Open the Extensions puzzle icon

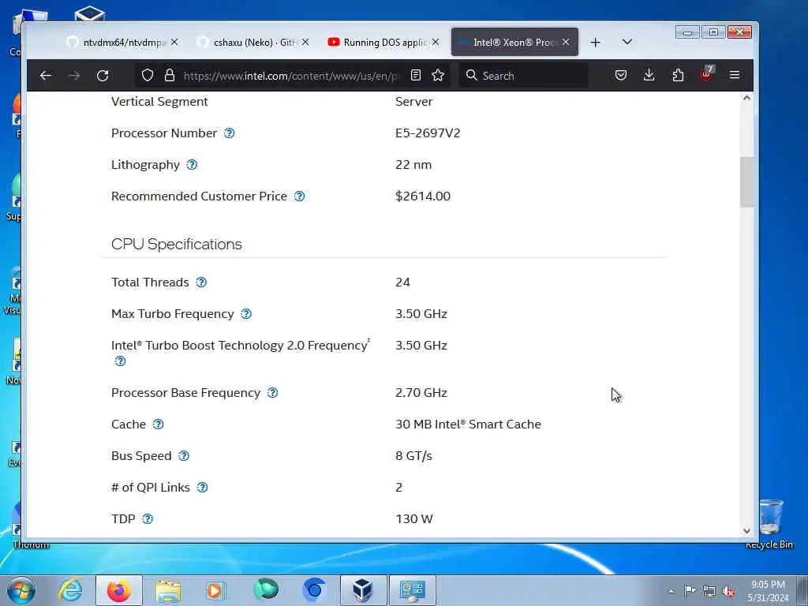click(678, 75)
